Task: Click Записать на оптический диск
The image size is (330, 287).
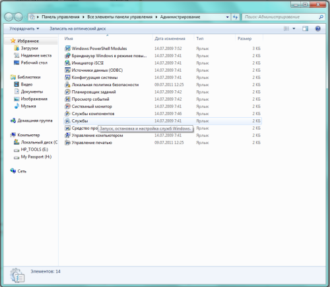Action: [78, 29]
